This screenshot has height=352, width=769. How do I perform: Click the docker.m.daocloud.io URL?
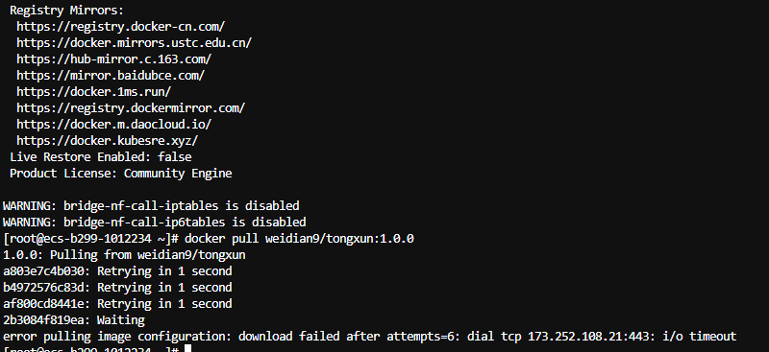113,125
